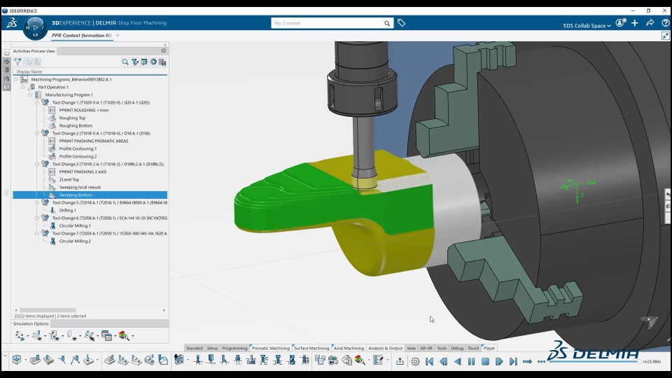
Task: Collapse left panel with side arrow
Action: 6,193
